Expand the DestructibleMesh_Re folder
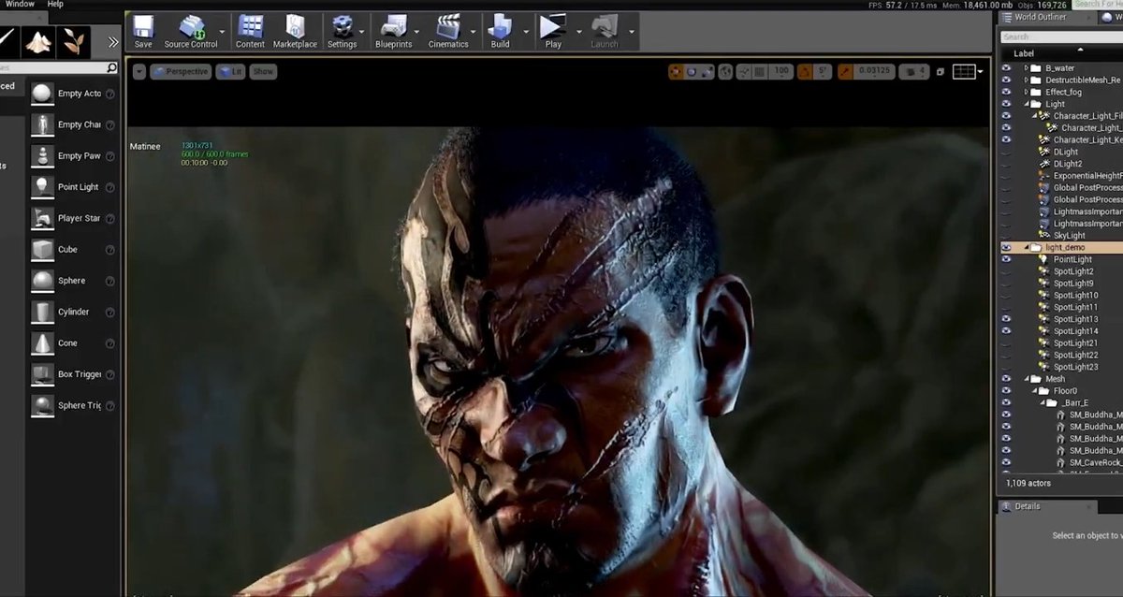1123x597 pixels. (x=1026, y=80)
